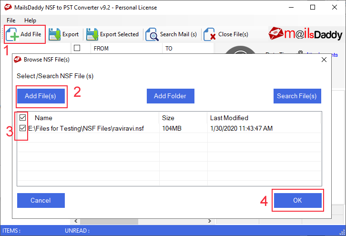Viewport: 346px width, 236px height.
Task: Click the horizontal scrollbar left arrow
Action: (76, 221)
